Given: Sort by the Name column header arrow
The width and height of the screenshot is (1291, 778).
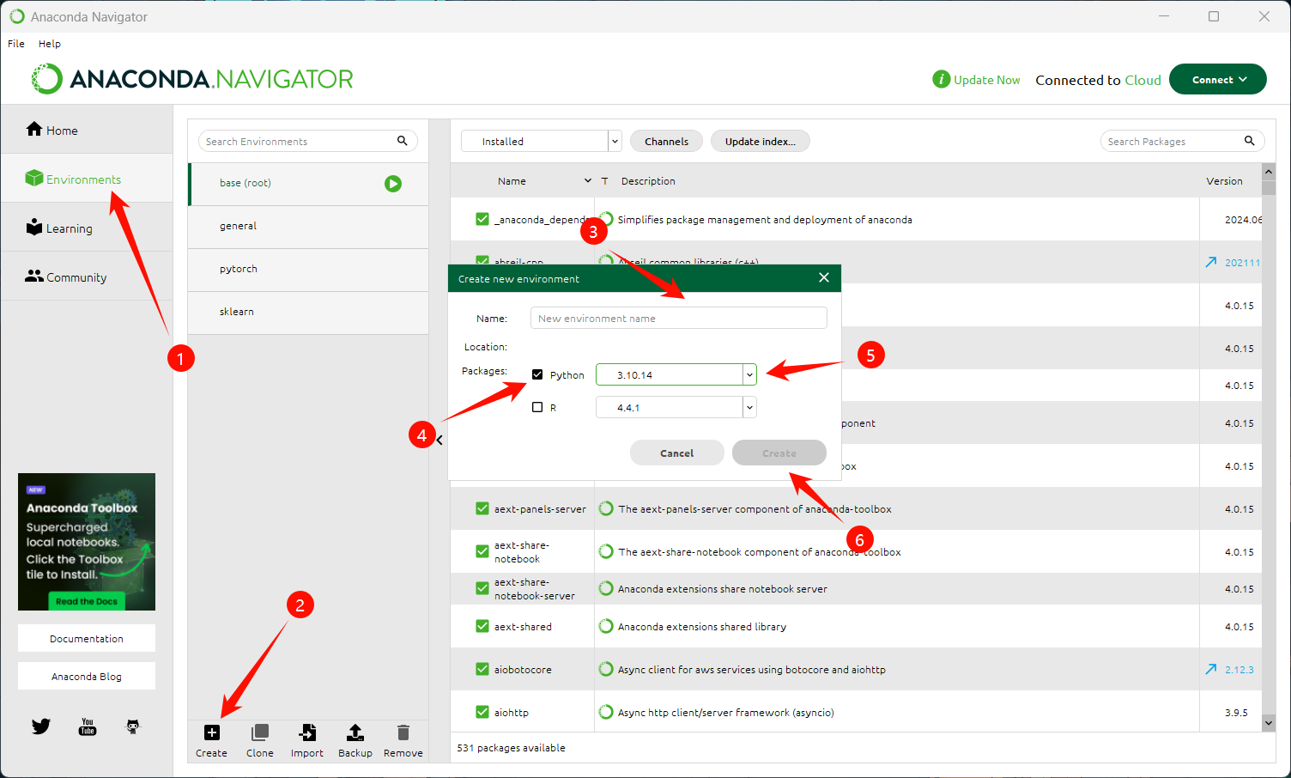Looking at the screenshot, I should pyautogui.click(x=588, y=180).
